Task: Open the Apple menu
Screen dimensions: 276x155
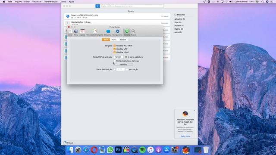Action: pyautogui.click(x=4, y=2)
